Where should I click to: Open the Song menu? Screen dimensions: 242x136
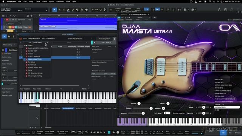point(31,2)
